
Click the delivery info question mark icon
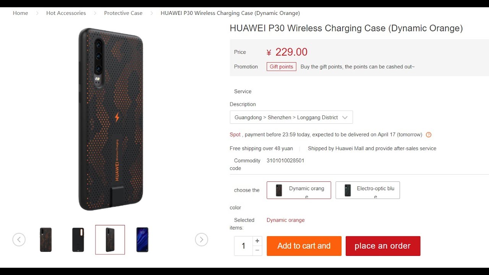[x=429, y=135]
